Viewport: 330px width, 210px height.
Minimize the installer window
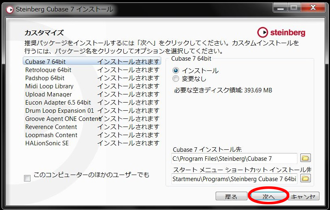(280, 8)
